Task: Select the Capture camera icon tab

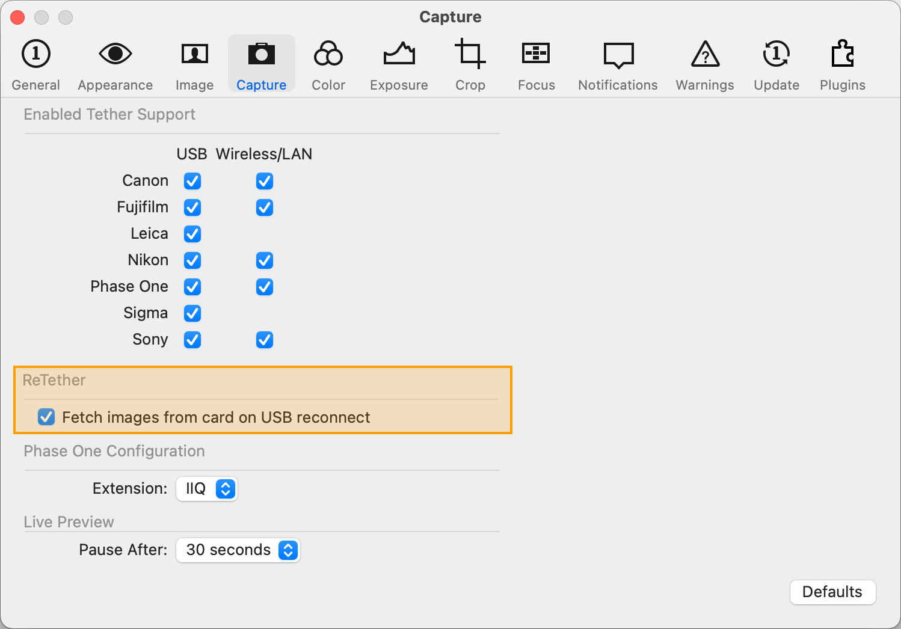Action: (261, 54)
